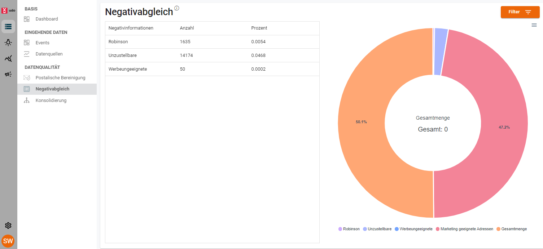Screen dimensions: 543x249
Task: Open settings gear icon
Action: 8,226
